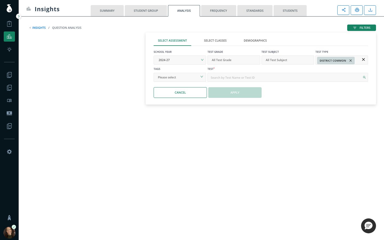
Task: Open the lightbulb icon in the sidebar
Action: click(x=9, y=49)
